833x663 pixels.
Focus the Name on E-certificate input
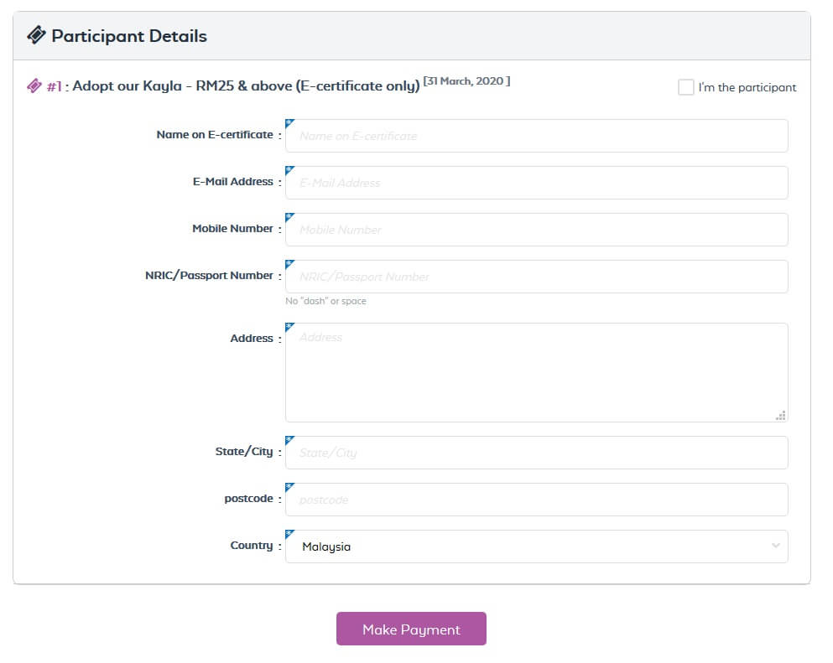(x=537, y=136)
